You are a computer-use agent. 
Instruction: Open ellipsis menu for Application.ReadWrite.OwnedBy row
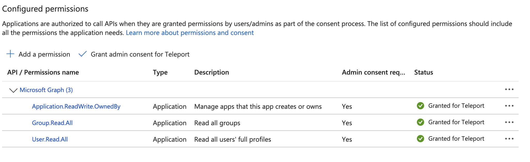pos(509,106)
